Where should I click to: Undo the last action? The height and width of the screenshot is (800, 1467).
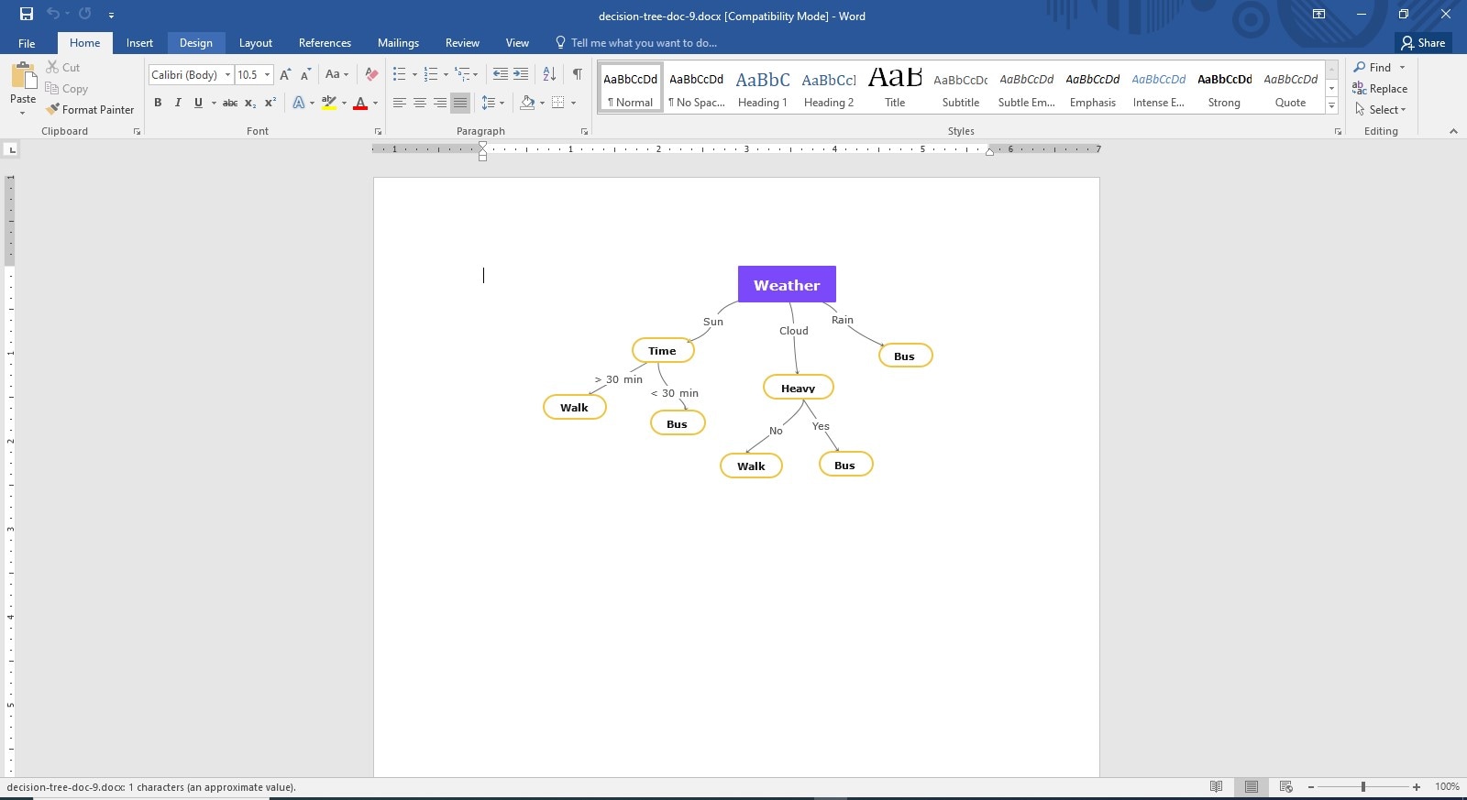click(53, 14)
